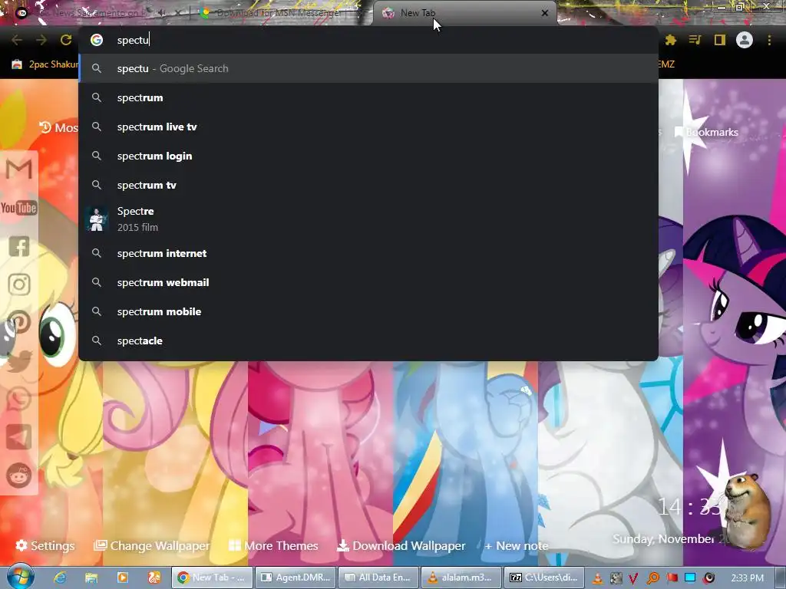Screen dimensions: 786x589
Task: Open the Spectre 2015 film suggestion
Action: coord(368,219)
